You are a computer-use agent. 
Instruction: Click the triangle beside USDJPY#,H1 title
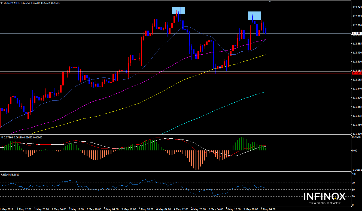(2, 3)
